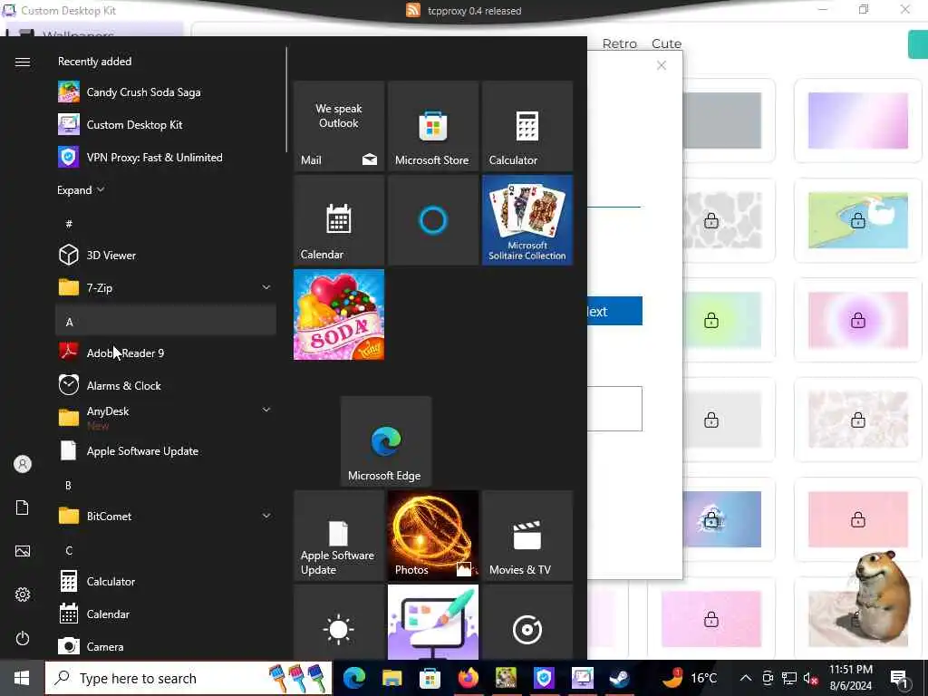Select the locked swan lake wallpaper
The height and width of the screenshot is (696, 928).
[857, 220]
